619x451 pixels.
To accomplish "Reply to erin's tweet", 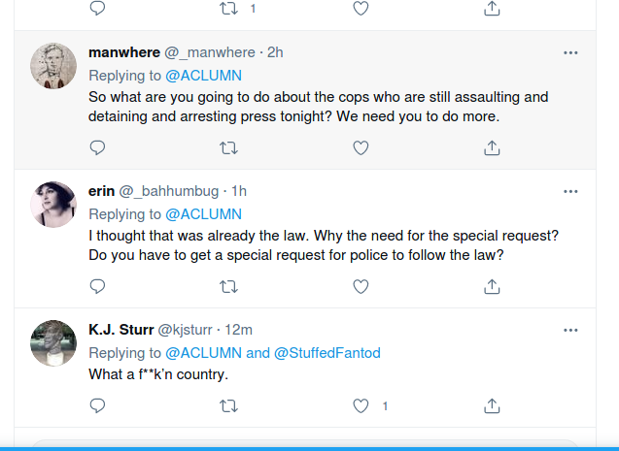I will (x=97, y=286).
